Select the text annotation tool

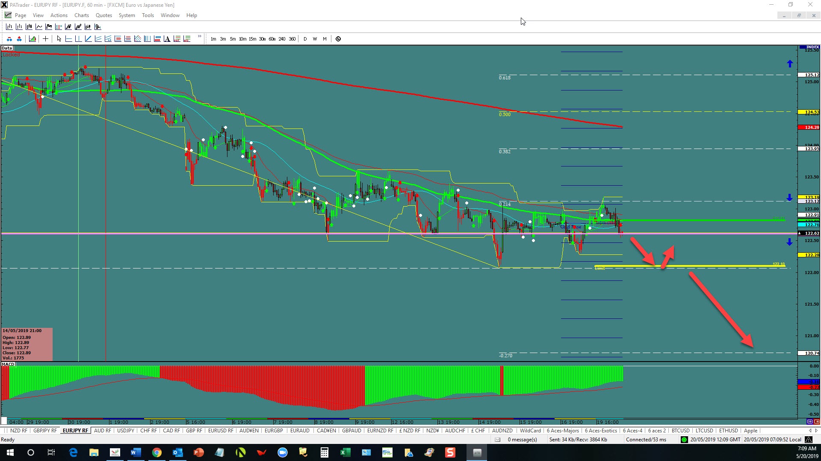coord(167,39)
